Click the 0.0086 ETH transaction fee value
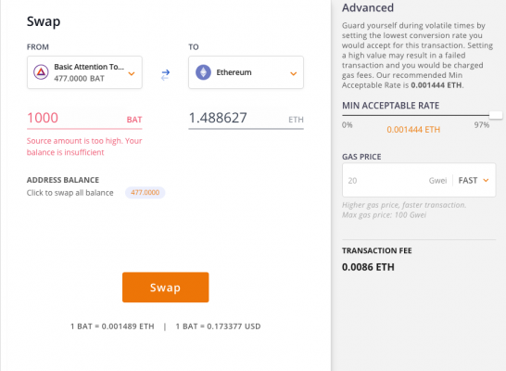The width and height of the screenshot is (506, 371). click(x=368, y=267)
